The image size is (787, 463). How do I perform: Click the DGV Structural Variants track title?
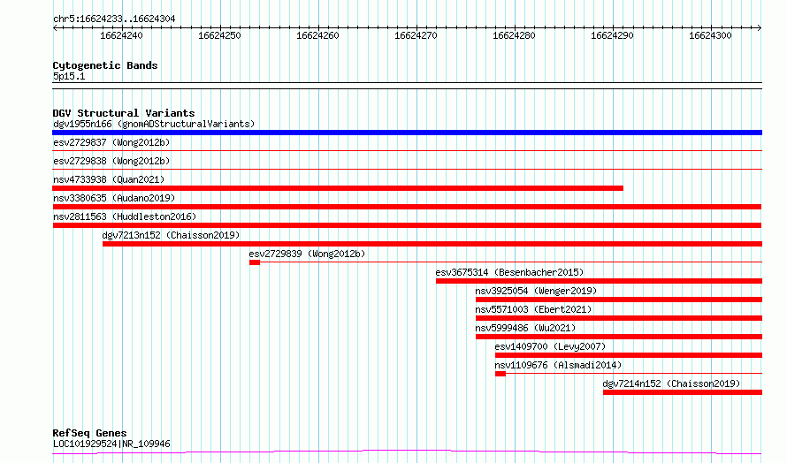(x=124, y=113)
